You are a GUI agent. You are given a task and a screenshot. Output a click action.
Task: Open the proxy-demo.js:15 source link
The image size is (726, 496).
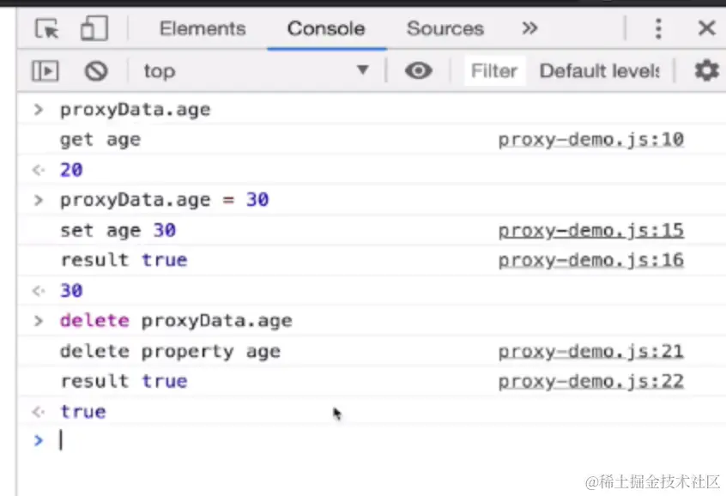click(x=590, y=230)
